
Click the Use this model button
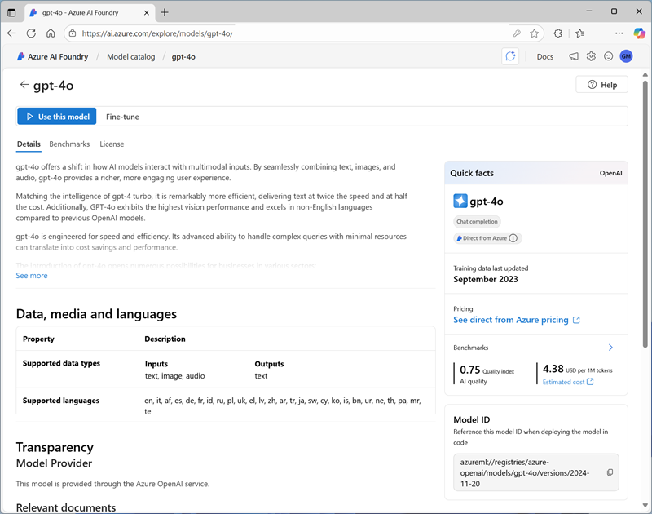pyautogui.click(x=57, y=117)
